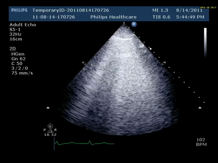Click the large focus dot on depth scale
Screen dimensions: 218x163
150,49
